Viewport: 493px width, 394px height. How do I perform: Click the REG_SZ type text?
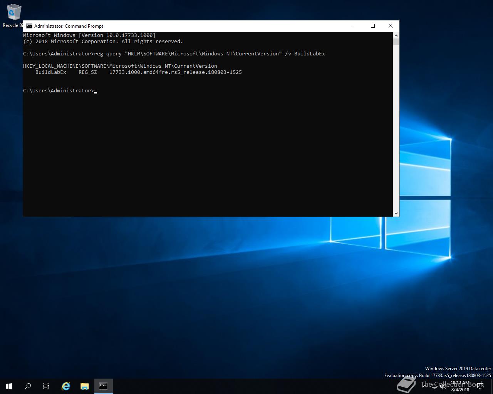pos(88,72)
